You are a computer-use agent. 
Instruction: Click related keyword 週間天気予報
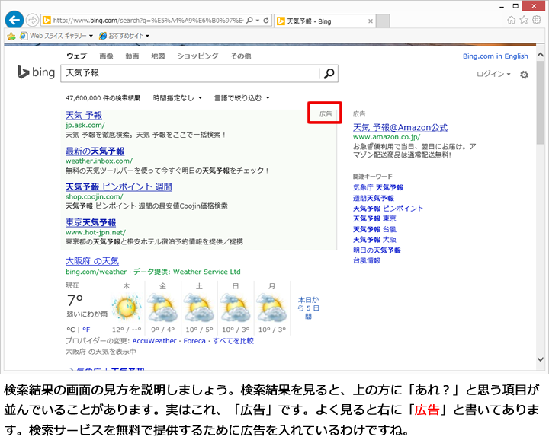[373, 198]
